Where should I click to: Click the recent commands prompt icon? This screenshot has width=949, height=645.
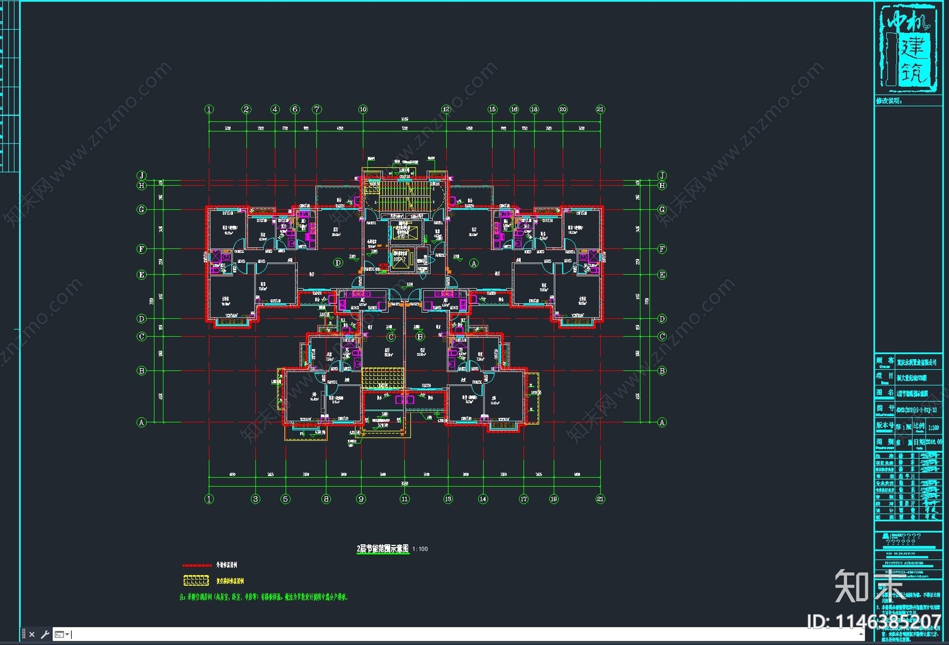59,634
